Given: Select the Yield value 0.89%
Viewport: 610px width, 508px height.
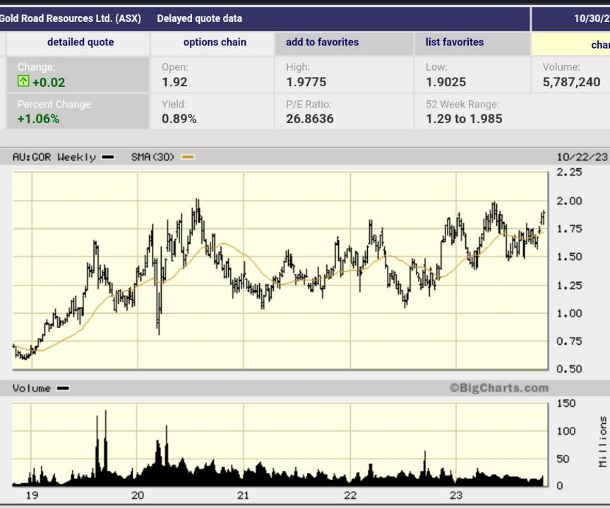Looking at the screenshot, I should coord(179,119).
